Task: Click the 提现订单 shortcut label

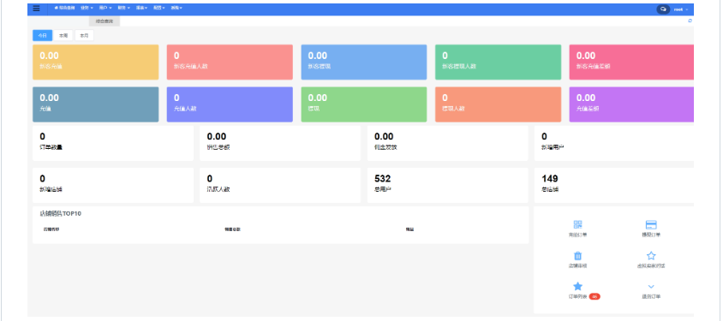Action: click(651, 235)
